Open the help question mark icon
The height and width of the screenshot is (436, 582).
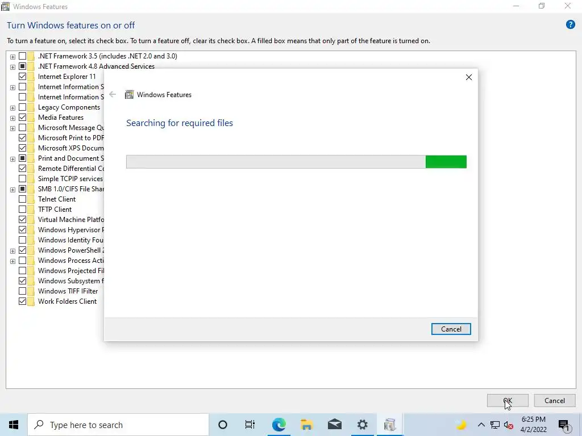point(570,25)
